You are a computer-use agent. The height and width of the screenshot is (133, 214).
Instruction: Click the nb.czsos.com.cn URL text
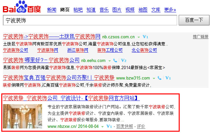coord(118,37)
